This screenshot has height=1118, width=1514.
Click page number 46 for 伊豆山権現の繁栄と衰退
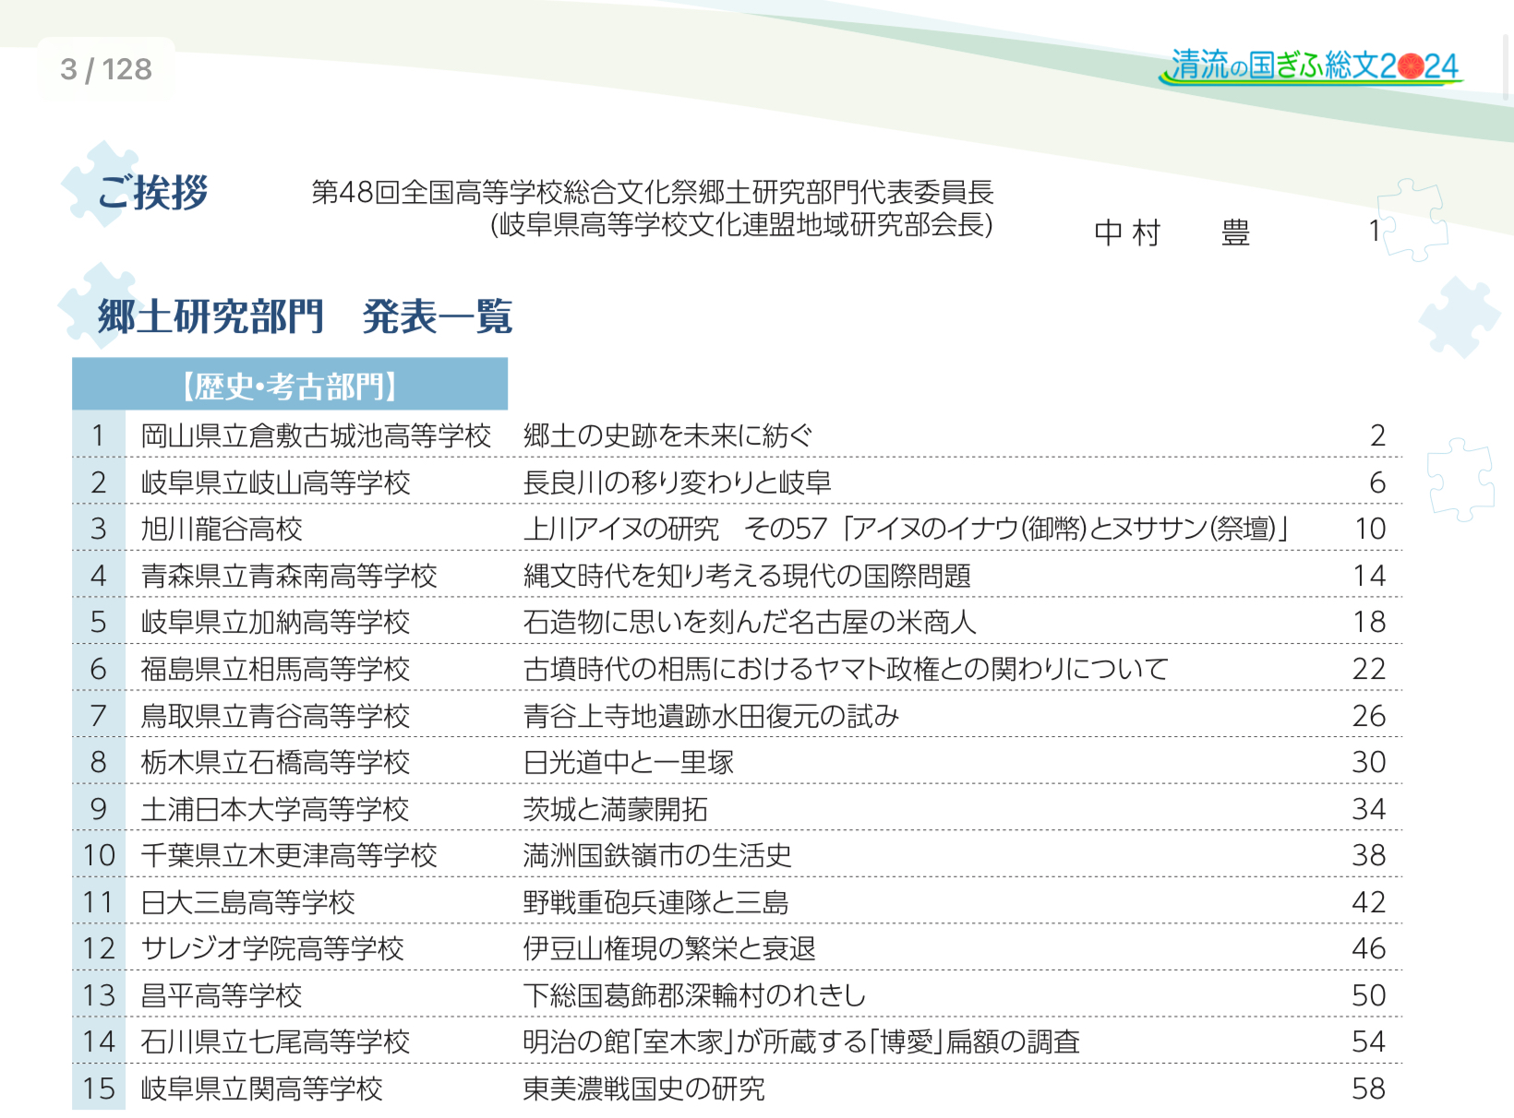click(x=1368, y=948)
